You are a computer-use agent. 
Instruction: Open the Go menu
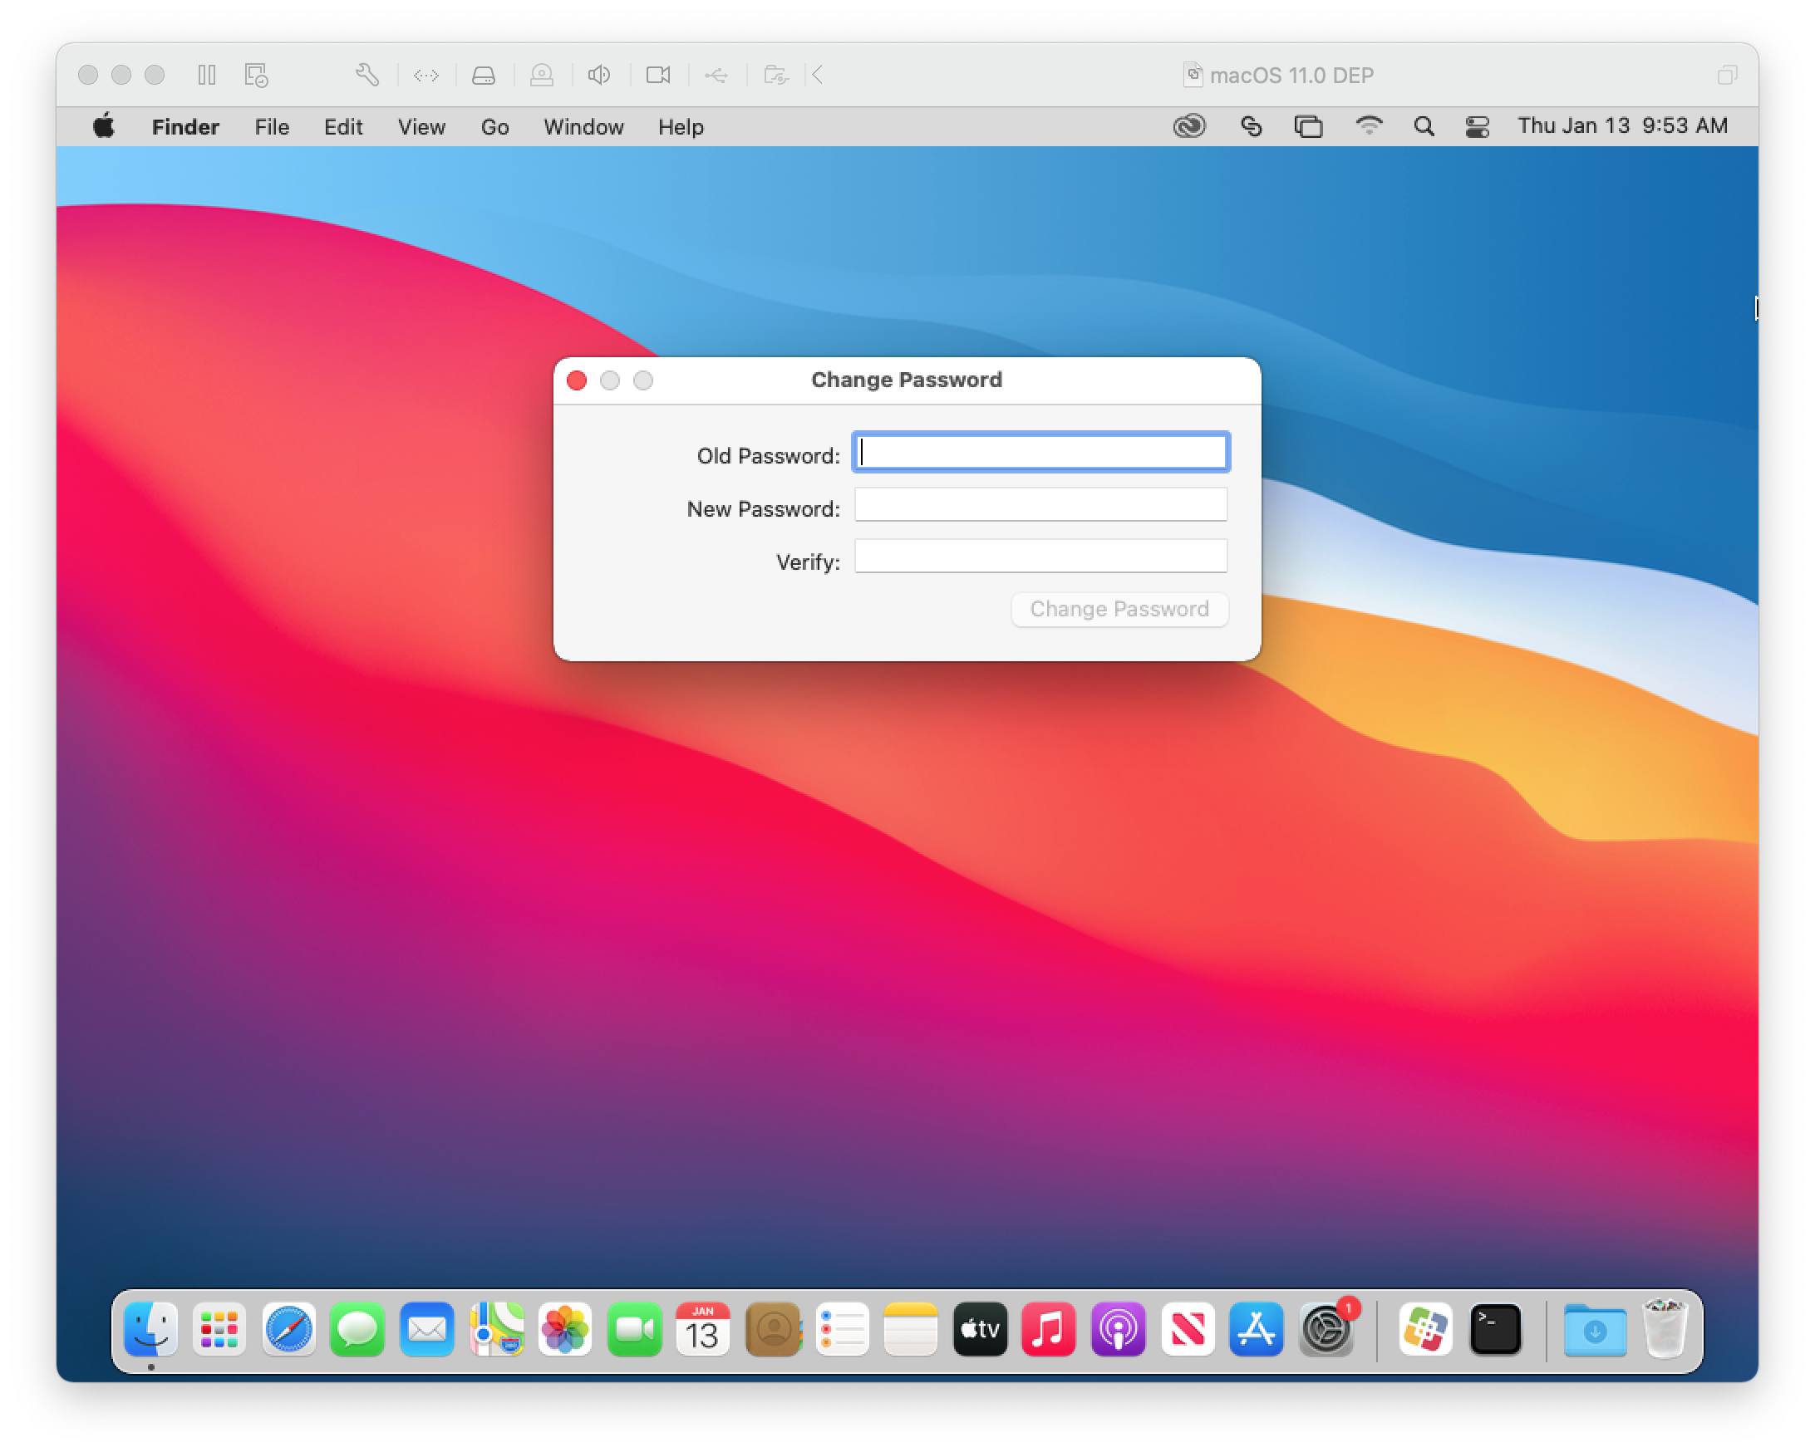[495, 127]
